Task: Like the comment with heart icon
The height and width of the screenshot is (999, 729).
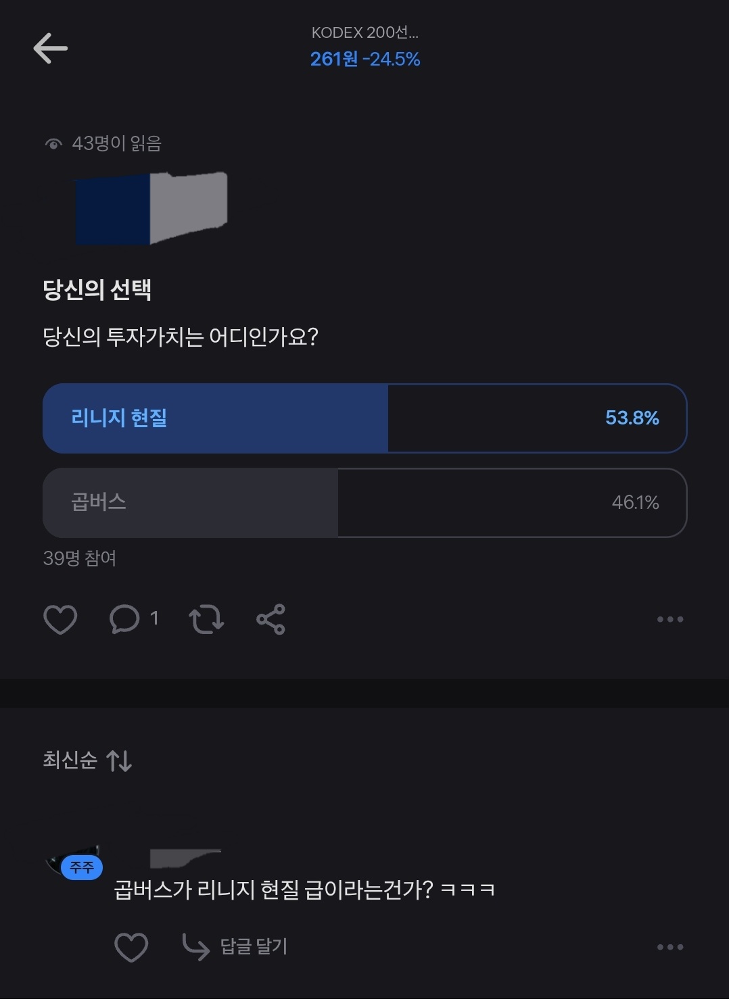Action: coord(131,947)
